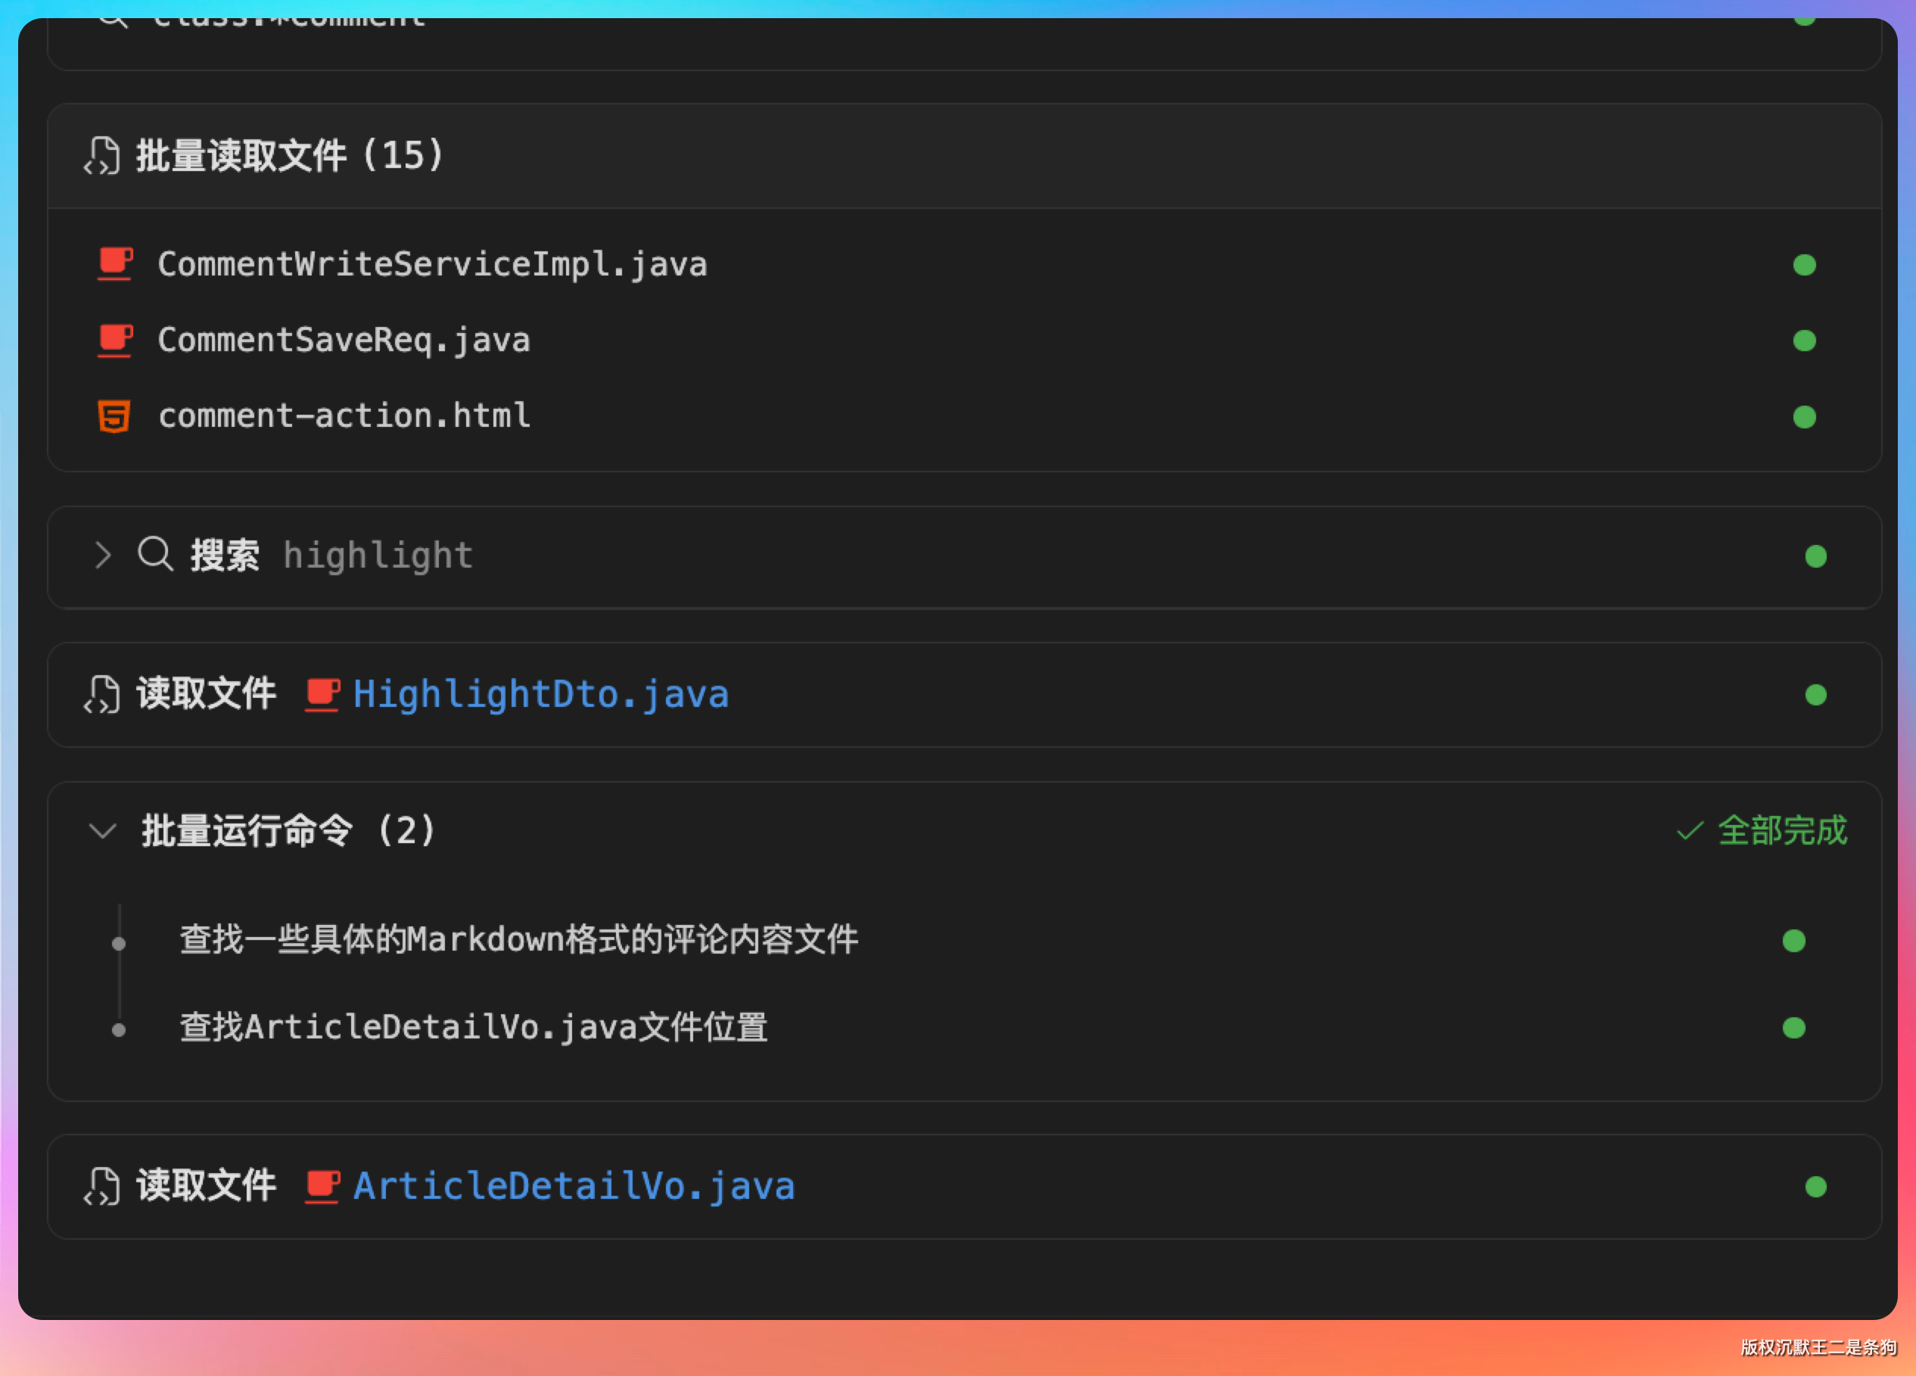This screenshot has width=1916, height=1376.
Task: Click read-file icon before ArticleDetailVo.java row
Action: click(x=102, y=1187)
